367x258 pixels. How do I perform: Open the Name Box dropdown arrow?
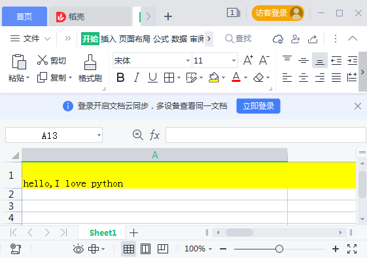tap(99, 135)
